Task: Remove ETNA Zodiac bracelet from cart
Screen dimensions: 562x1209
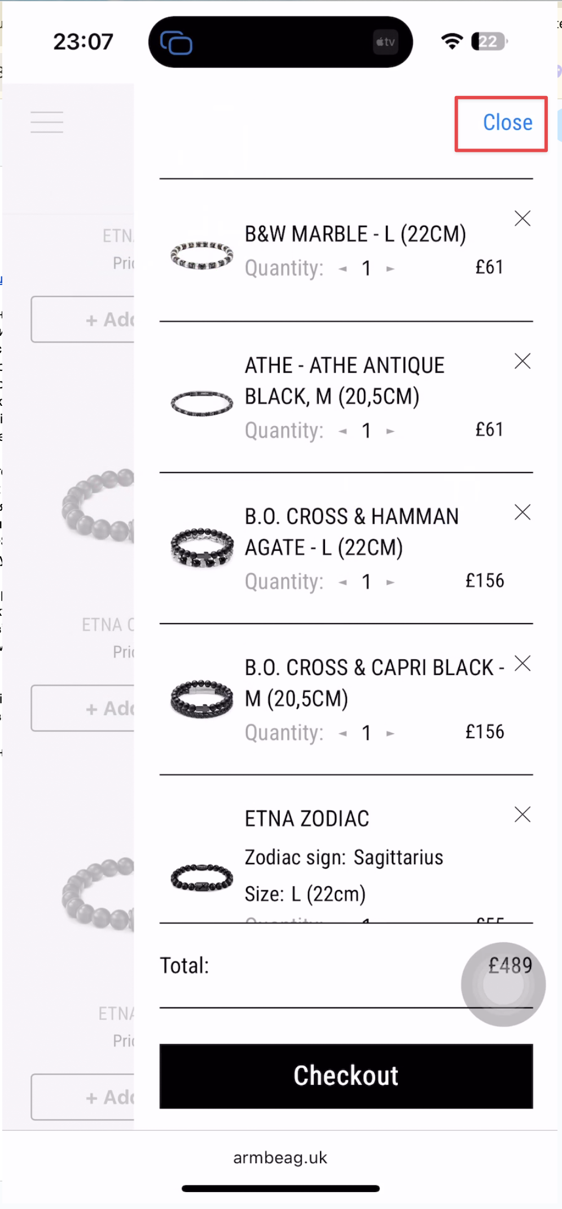Action: (x=523, y=814)
